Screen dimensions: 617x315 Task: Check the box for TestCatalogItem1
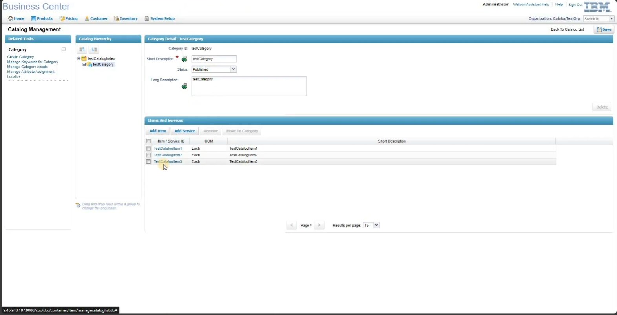click(x=148, y=148)
